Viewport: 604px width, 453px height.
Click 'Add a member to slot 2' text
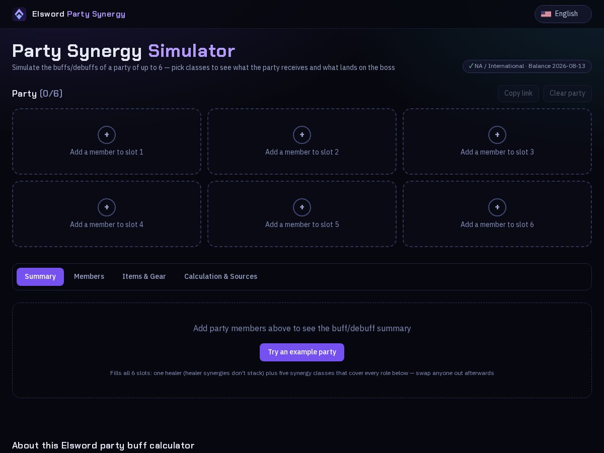coord(302,152)
